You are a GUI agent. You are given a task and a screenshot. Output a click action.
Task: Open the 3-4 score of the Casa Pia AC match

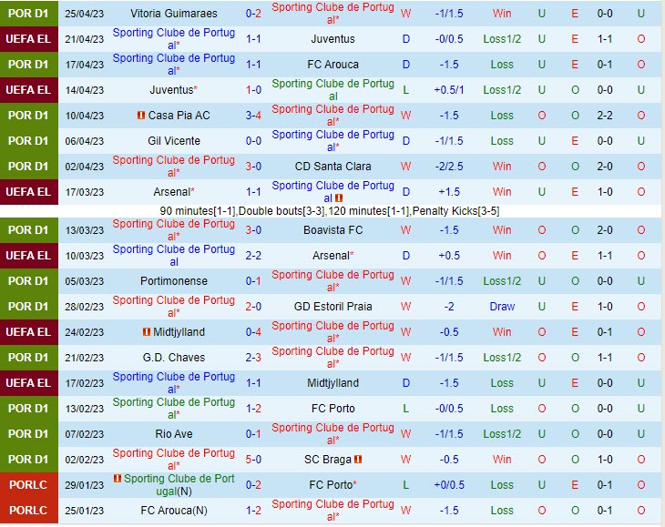[253, 116]
